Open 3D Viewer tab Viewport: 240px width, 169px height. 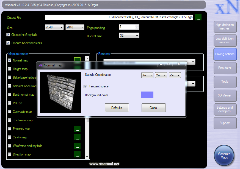tap(225, 96)
